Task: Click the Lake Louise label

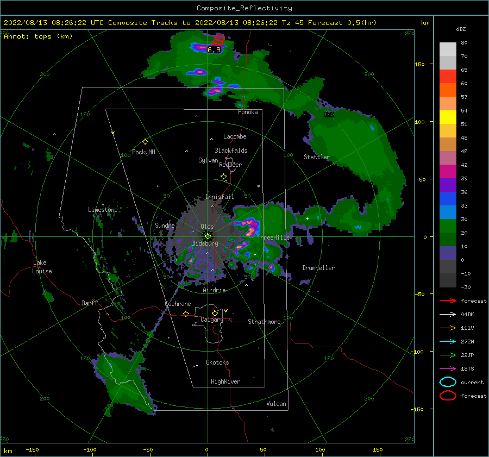Action: pyautogui.click(x=42, y=267)
